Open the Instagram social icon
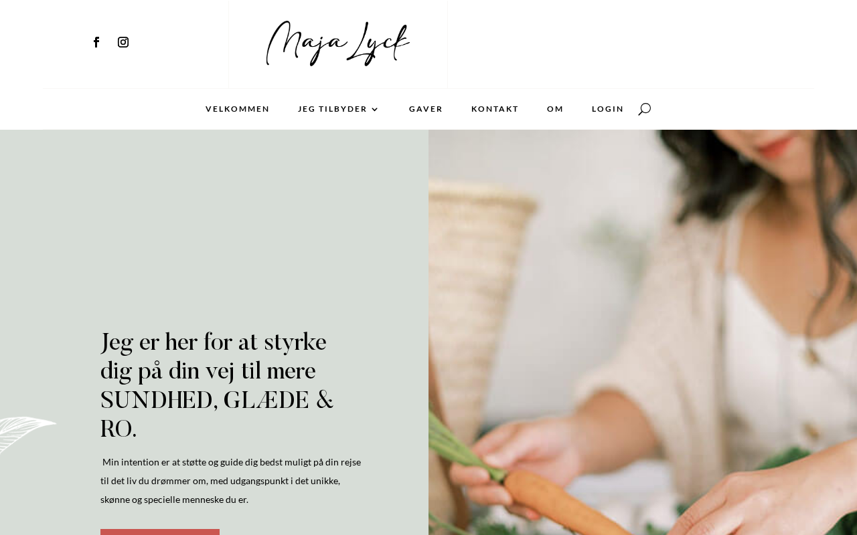The image size is (857, 535). click(x=123, y=42)
